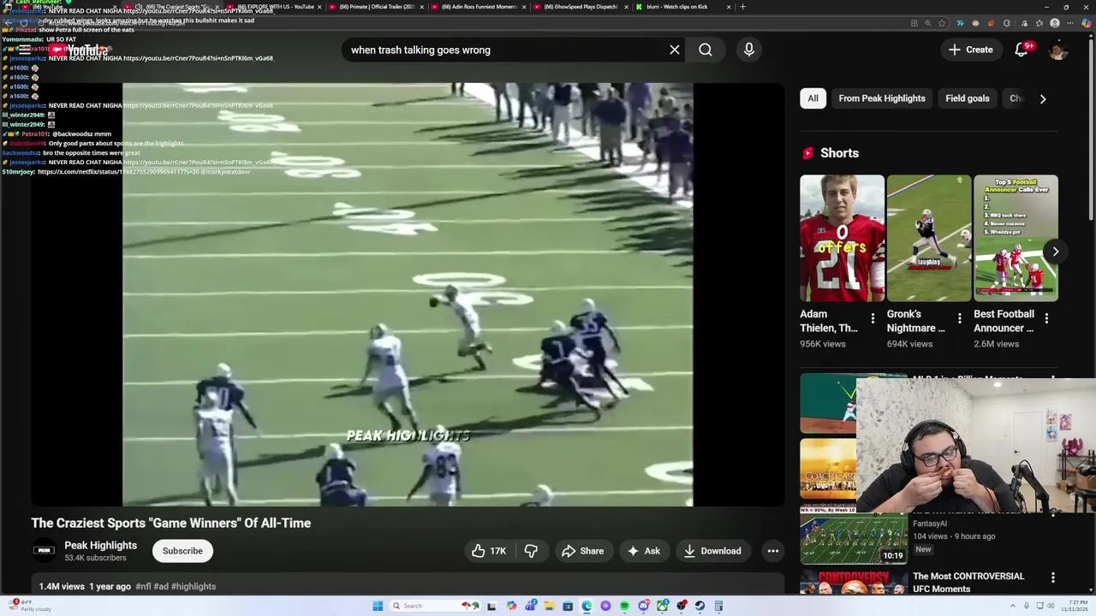Click the Peak Highlights channel avatar
This screenshot has height=616, width=1096.
pyautogui.click(x=44, y=551)
